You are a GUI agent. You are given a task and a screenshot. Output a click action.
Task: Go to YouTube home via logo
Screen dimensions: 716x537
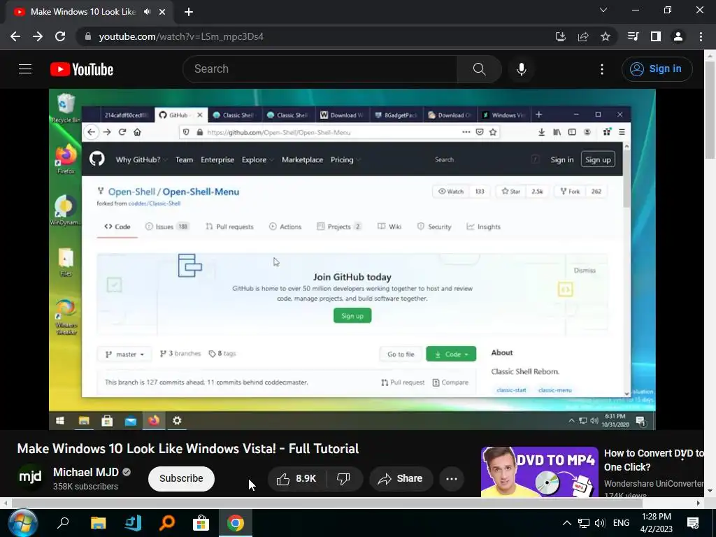coord(82,69)
